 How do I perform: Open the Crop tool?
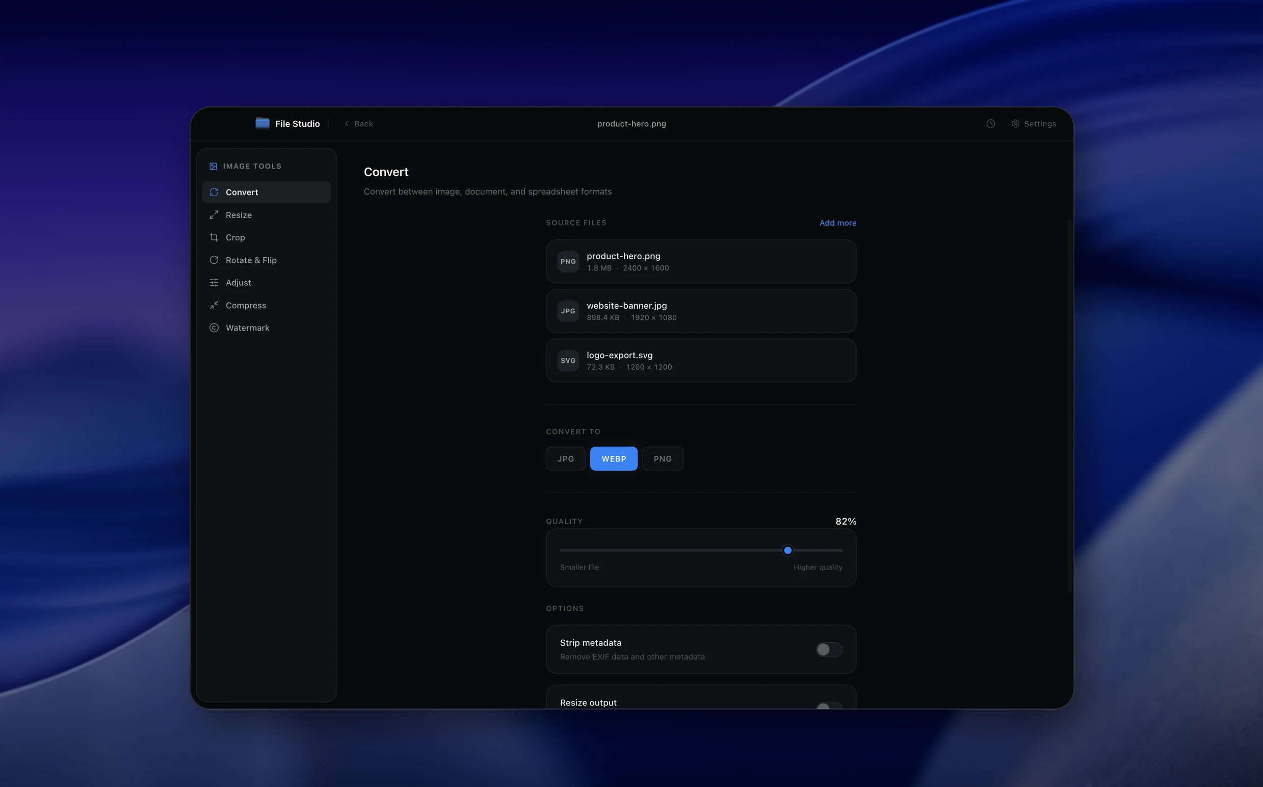267,237
